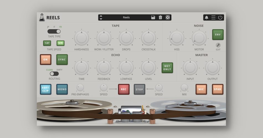Enable the WET ONLY button

167,68
